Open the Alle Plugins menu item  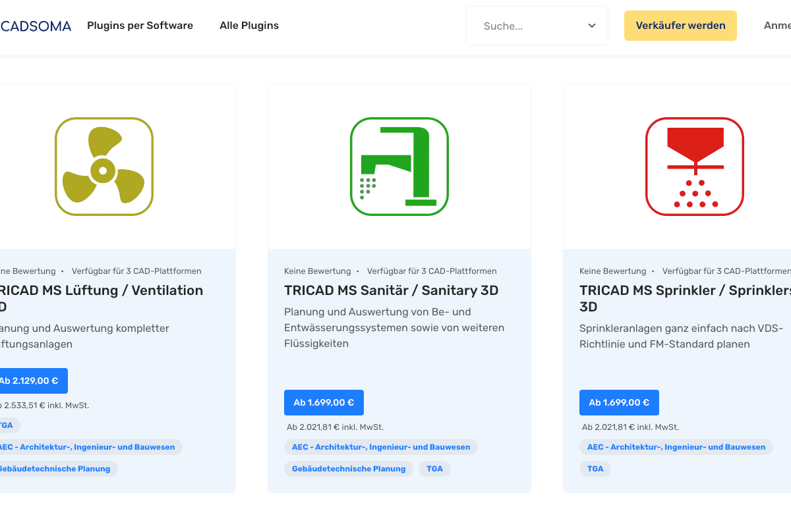249,26
